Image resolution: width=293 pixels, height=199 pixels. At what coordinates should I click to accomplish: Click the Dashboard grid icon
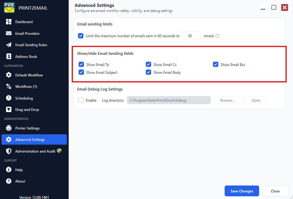point(9,22)
